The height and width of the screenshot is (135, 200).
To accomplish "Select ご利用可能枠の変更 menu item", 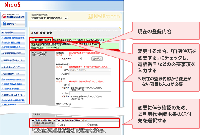I will 13,53.
